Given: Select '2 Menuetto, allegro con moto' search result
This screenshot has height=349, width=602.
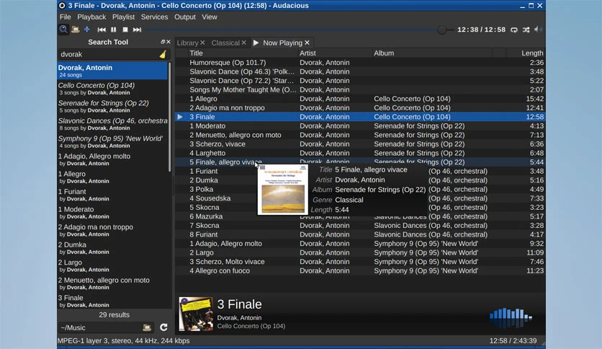Looking at the screenshot, I should 112,283.
